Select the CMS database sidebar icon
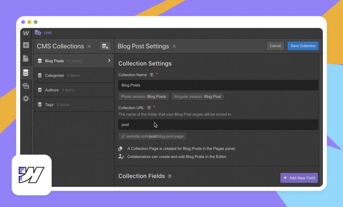The image size is (343, 207). point(25,73)
